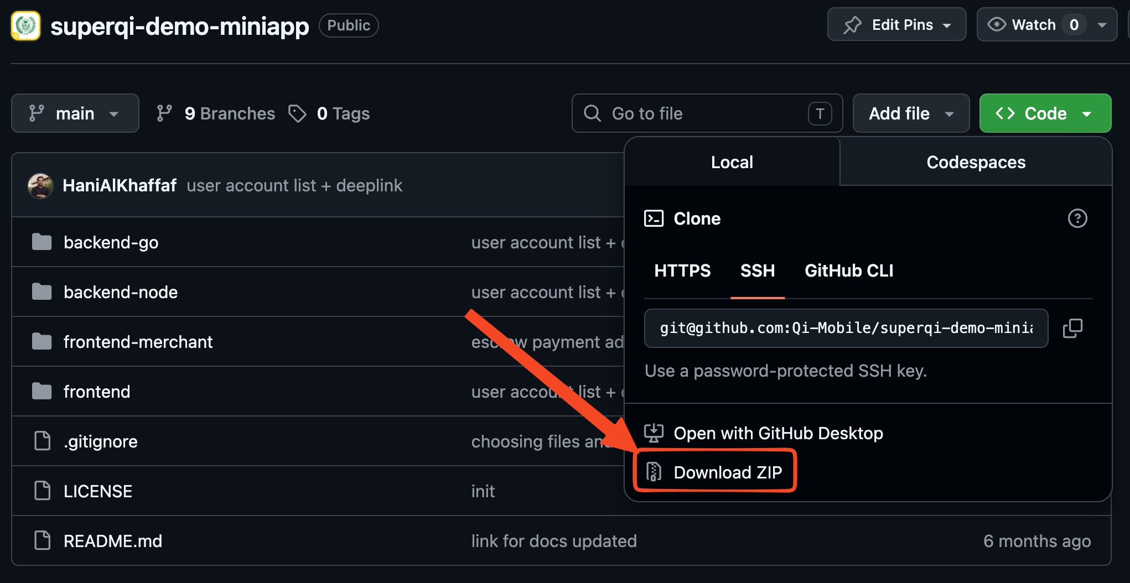Open the Edit Pins dropdown
The height and width of the screenshot is (583, 1130).
click(x=896, y=24)
